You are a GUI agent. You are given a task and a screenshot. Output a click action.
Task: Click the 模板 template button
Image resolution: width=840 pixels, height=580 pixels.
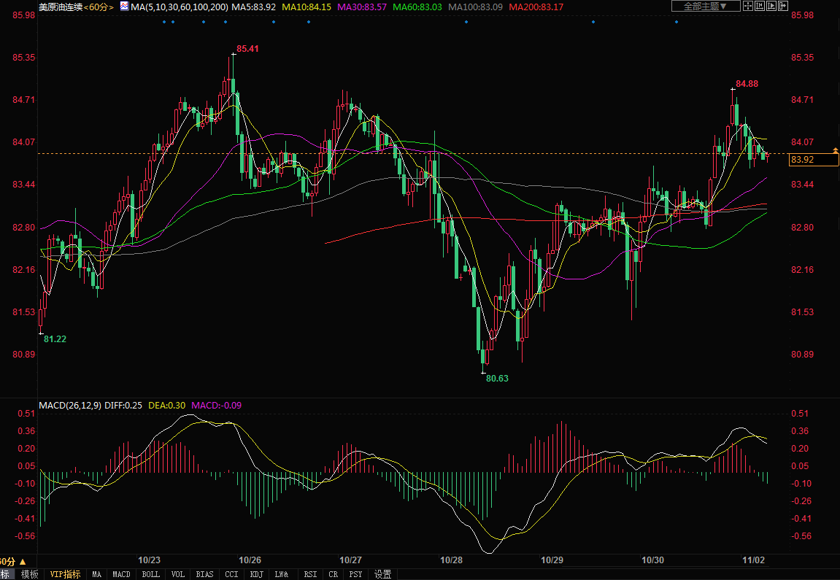click(x=29, y=574)
